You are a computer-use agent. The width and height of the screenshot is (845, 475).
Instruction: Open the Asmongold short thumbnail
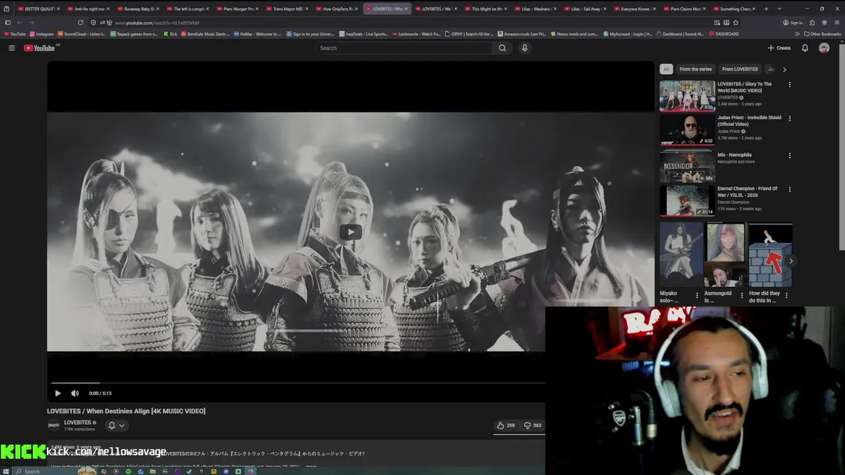[x=726, y=254]
